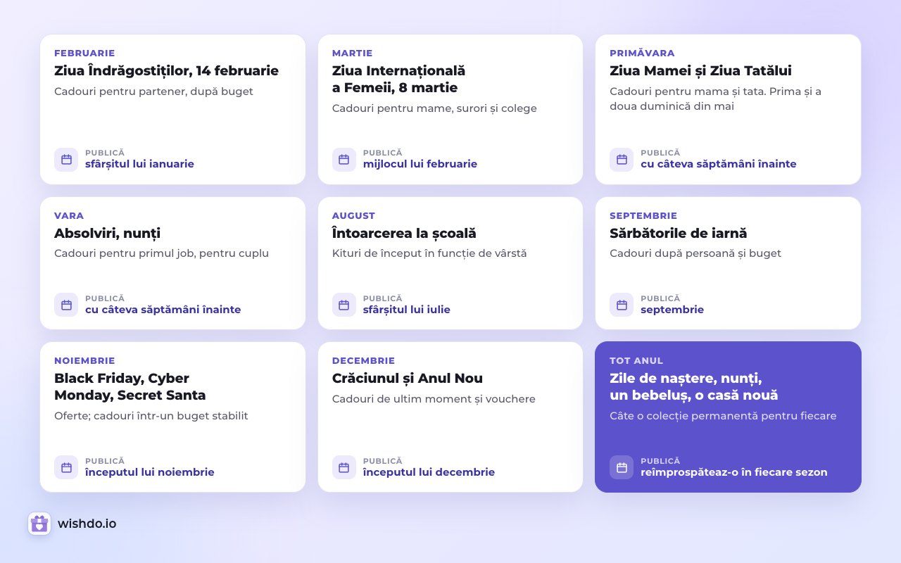This screenshot has width=901, height=563.
Task: Click the Ziua Mamei și Ziua Tatălui heading
Action: click(x=700, y=70)
